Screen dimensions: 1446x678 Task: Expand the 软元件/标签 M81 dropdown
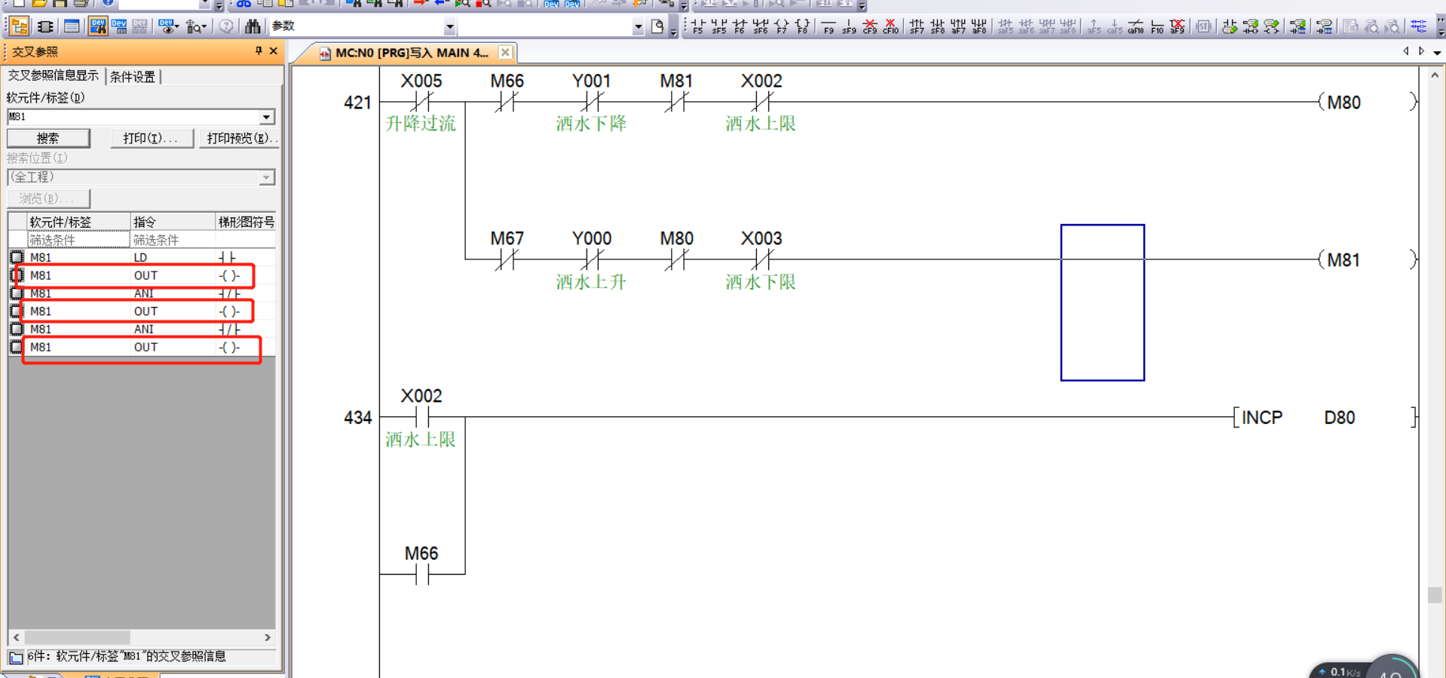click(x=267, y=117)
